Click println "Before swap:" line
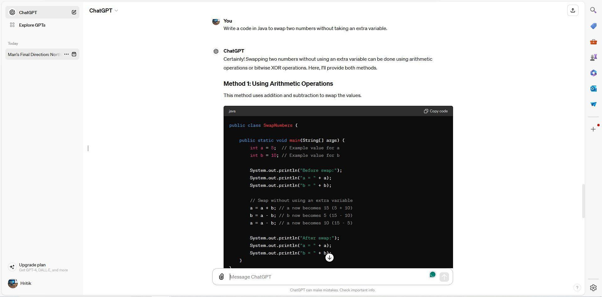602x297 pixels. click(x=296, y=170)
